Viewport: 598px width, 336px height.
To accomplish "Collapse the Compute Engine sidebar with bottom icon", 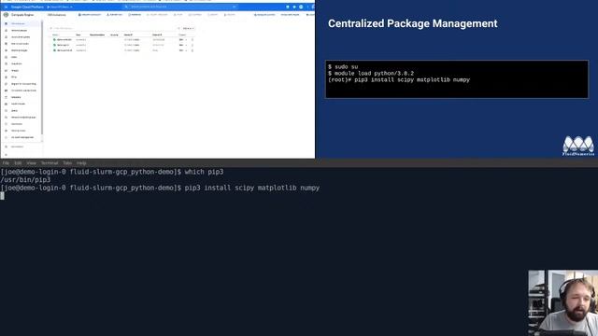I will click(6, 155).
